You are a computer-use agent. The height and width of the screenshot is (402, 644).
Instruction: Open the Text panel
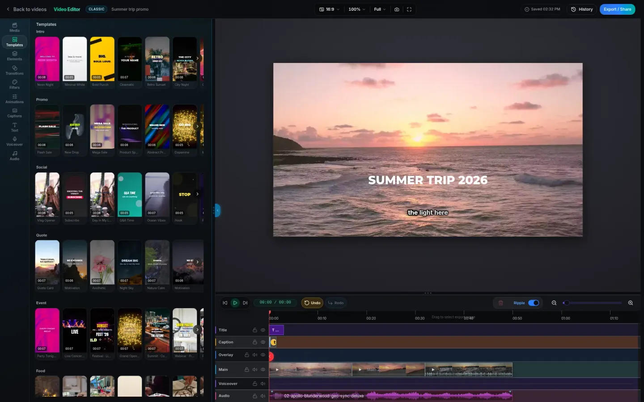click(x=14, y=127)
